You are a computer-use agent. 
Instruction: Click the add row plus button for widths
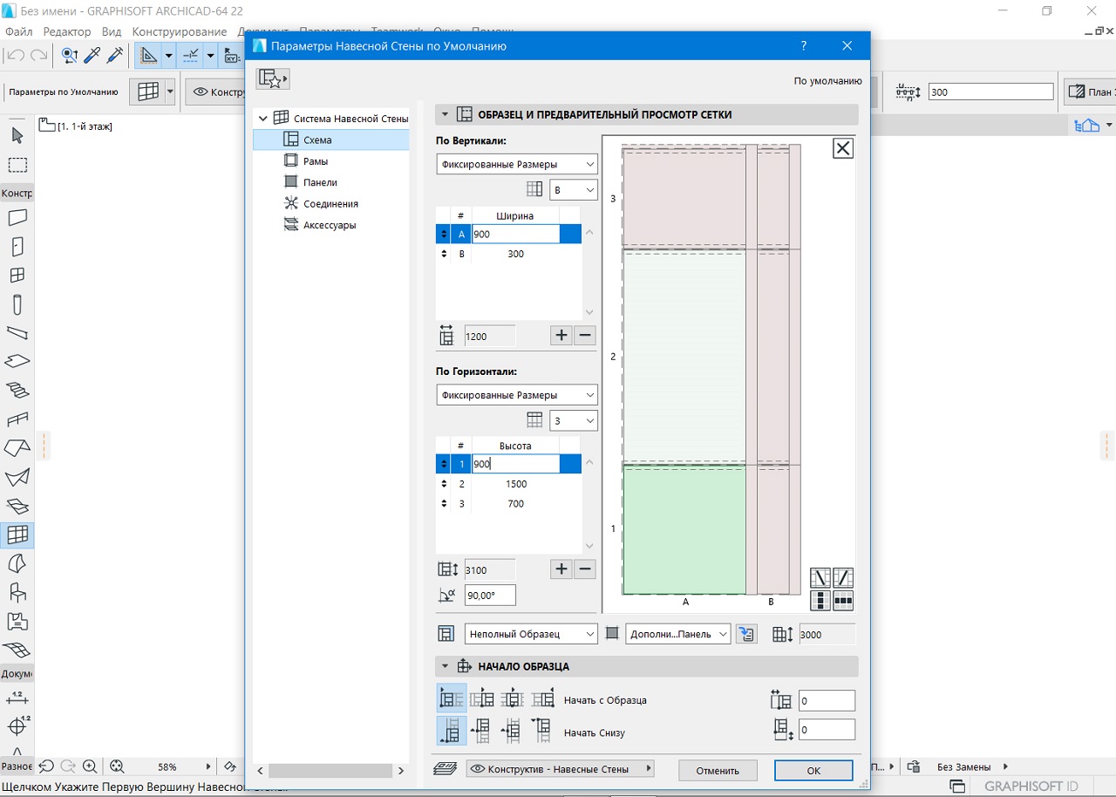561,335
